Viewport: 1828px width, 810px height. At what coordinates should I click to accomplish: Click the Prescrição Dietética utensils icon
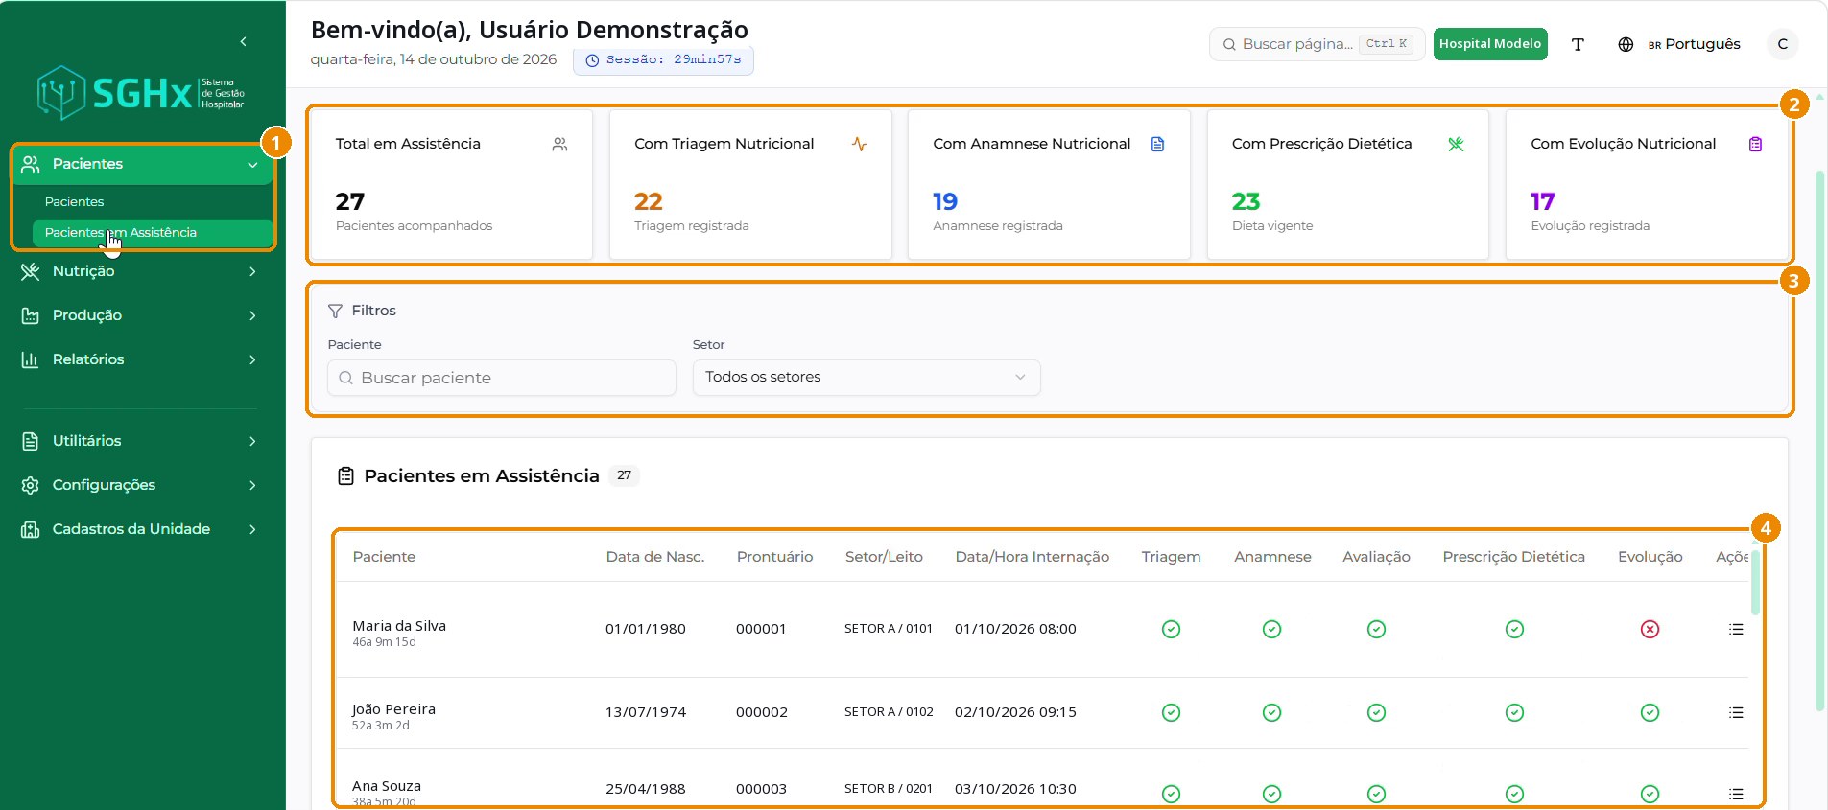1456,144
